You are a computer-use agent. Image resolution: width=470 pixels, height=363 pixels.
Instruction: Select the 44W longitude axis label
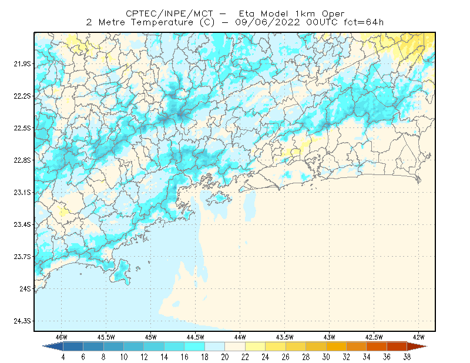click(x=240, y=337)
